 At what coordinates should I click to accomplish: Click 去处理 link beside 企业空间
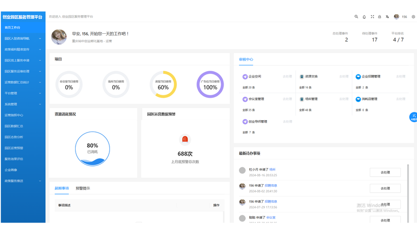287,76
